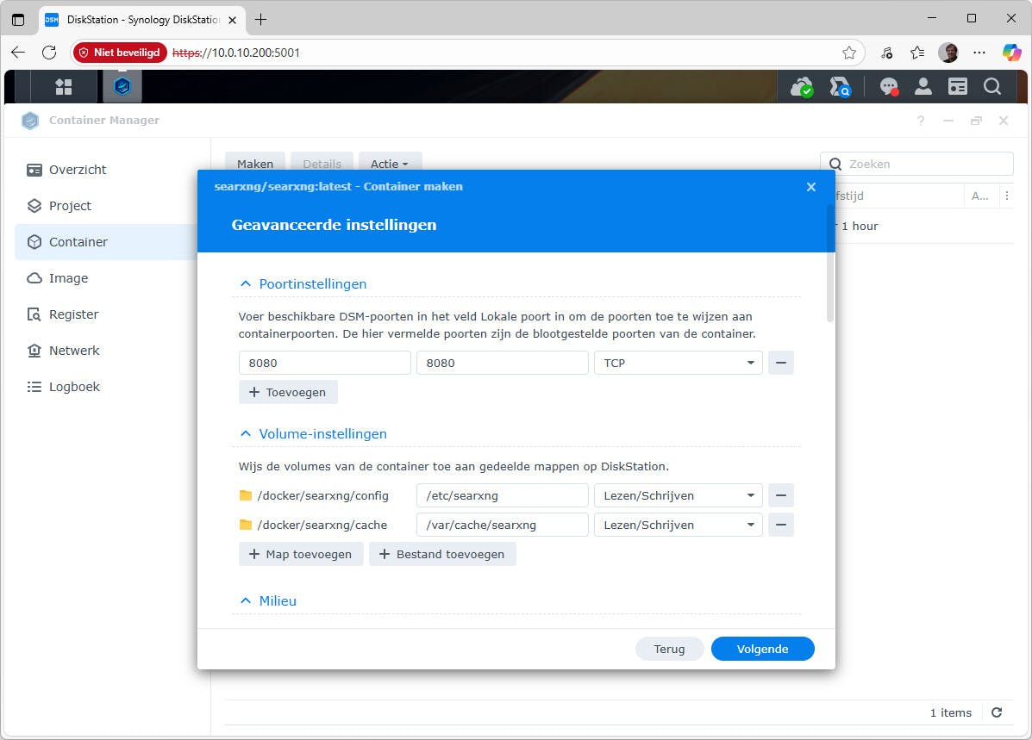1032x740 pixels.
Task: Open the permission dropdown for /var/cache/searxng
Action: pyautogui.click(x=678, y=525)
